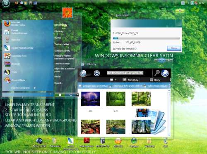Click the magnifier search icon

click(x=157, y=73)
